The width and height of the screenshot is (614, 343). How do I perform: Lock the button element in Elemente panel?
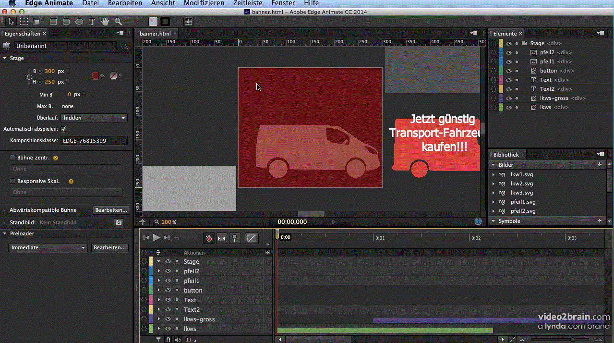point(517,71)
